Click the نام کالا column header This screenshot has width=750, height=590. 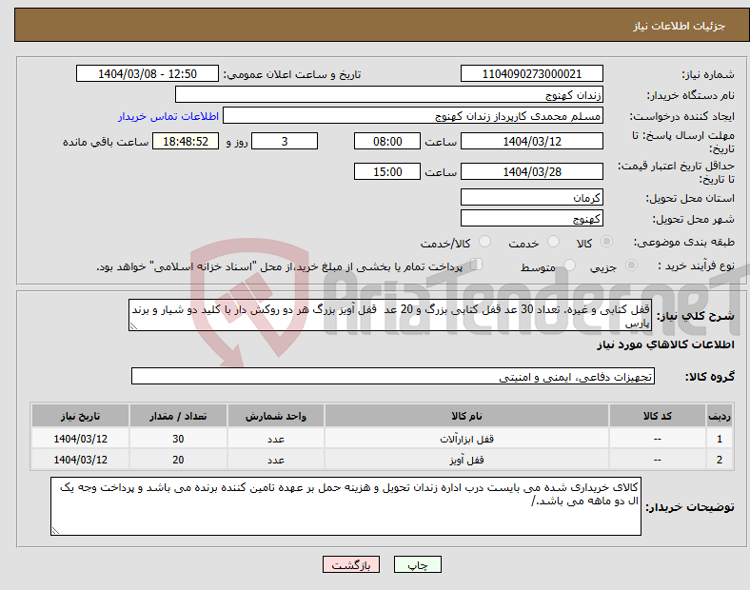pyautogui.click(x=466, y=416)
